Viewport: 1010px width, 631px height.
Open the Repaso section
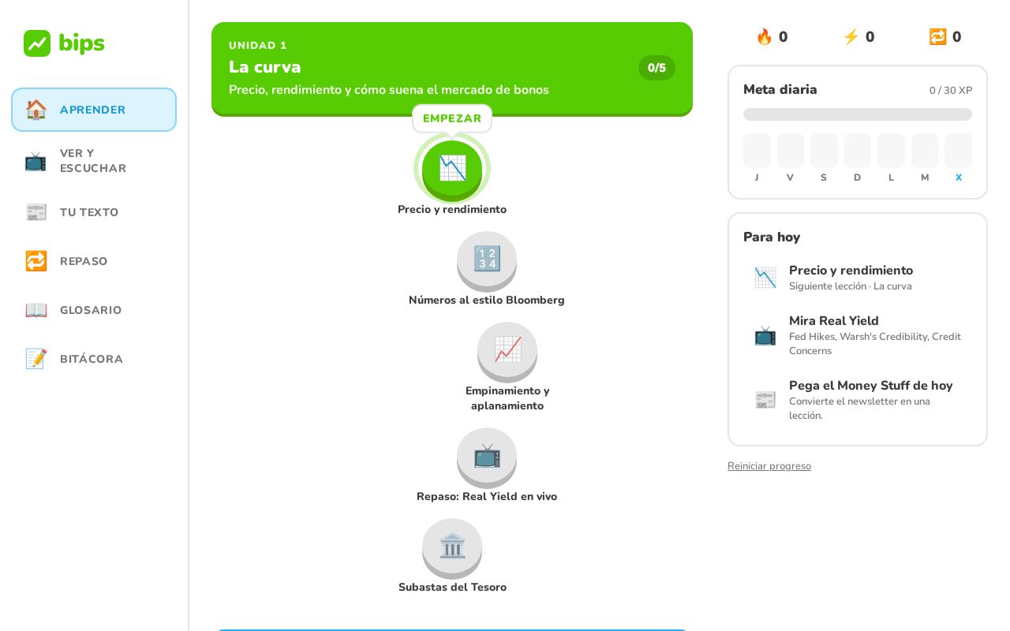94,261
